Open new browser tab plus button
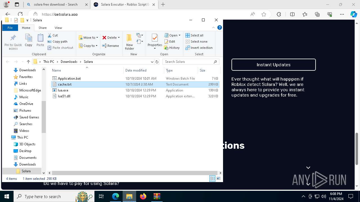 click(x=163, y=4)
